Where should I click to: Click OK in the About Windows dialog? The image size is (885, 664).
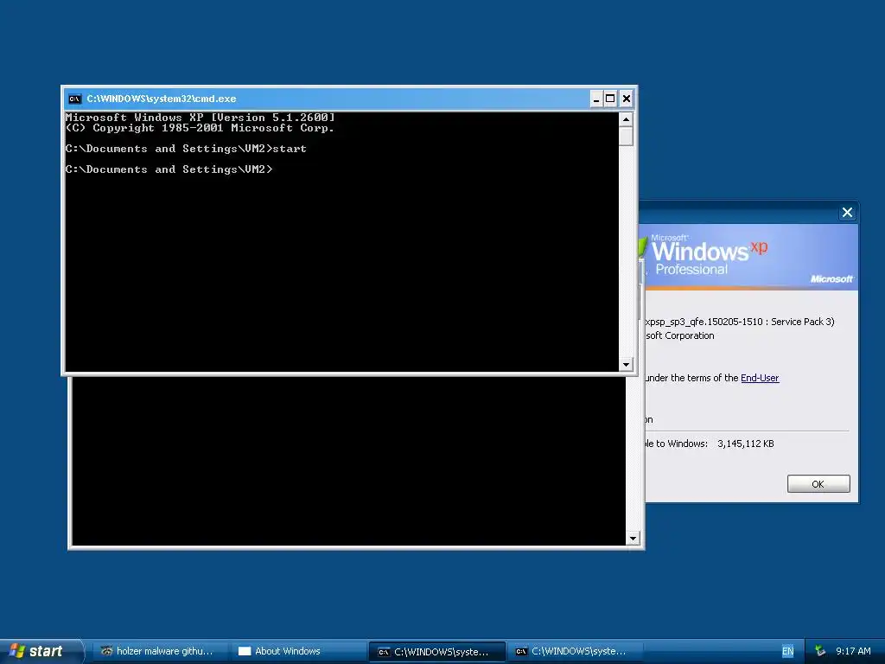pos(818,484)
